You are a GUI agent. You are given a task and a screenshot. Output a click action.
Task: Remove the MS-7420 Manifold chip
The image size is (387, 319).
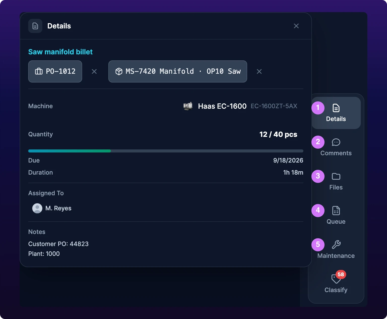coord(259,71)
